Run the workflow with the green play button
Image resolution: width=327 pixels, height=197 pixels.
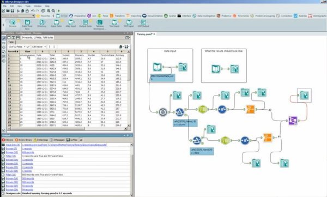pyautogui.click(x=59, y=11)
